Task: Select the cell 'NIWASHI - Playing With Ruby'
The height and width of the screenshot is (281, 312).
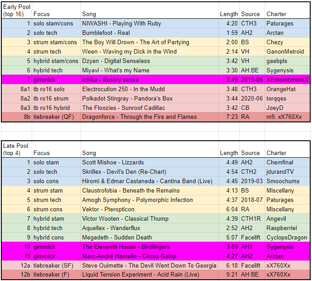Action: (150, 24)
